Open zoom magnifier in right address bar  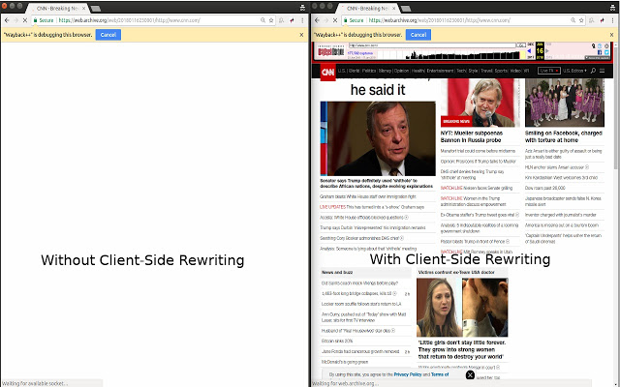click(573, 20)
